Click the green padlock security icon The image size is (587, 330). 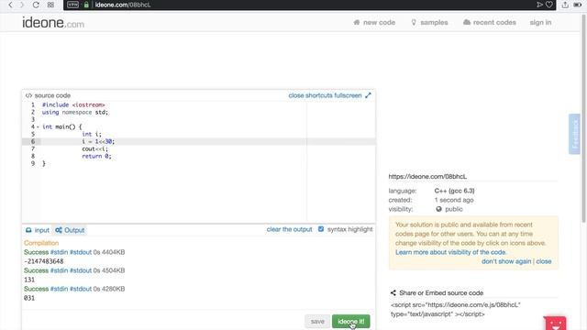click(x=86, y=5)
